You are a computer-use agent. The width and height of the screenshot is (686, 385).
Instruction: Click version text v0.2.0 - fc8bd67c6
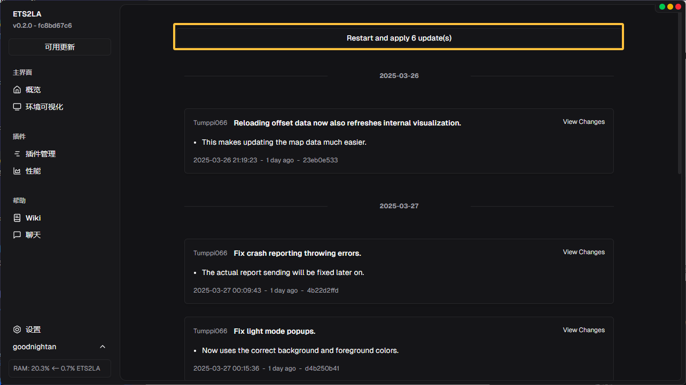click(x=42, y=26)
